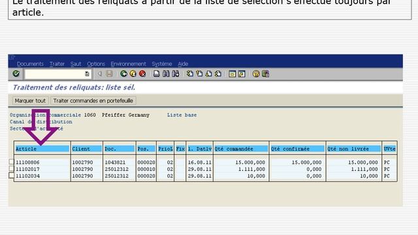This screenshot has height=235, width=418.
Task: Click the Qté confirmée column header
Action: coord(298,149)
